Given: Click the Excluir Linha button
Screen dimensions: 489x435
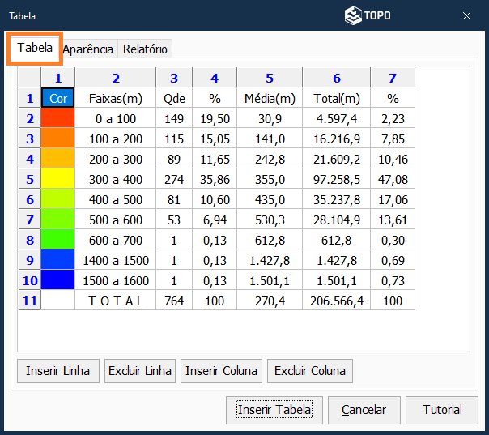Looking at the screenshot, I should 140,371.
